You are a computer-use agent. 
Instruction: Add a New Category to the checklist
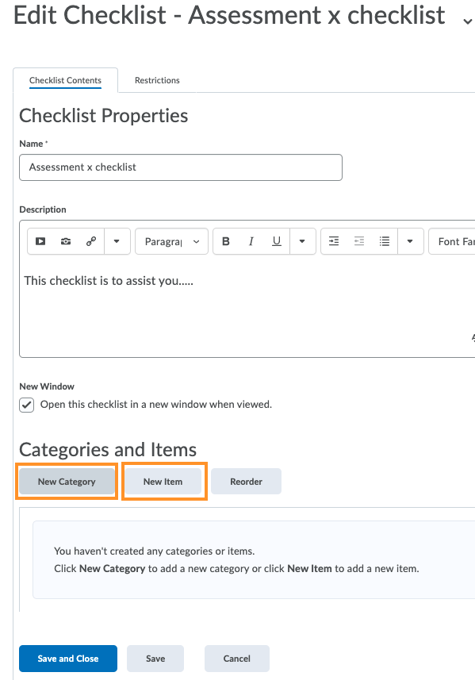coord(67,481)
